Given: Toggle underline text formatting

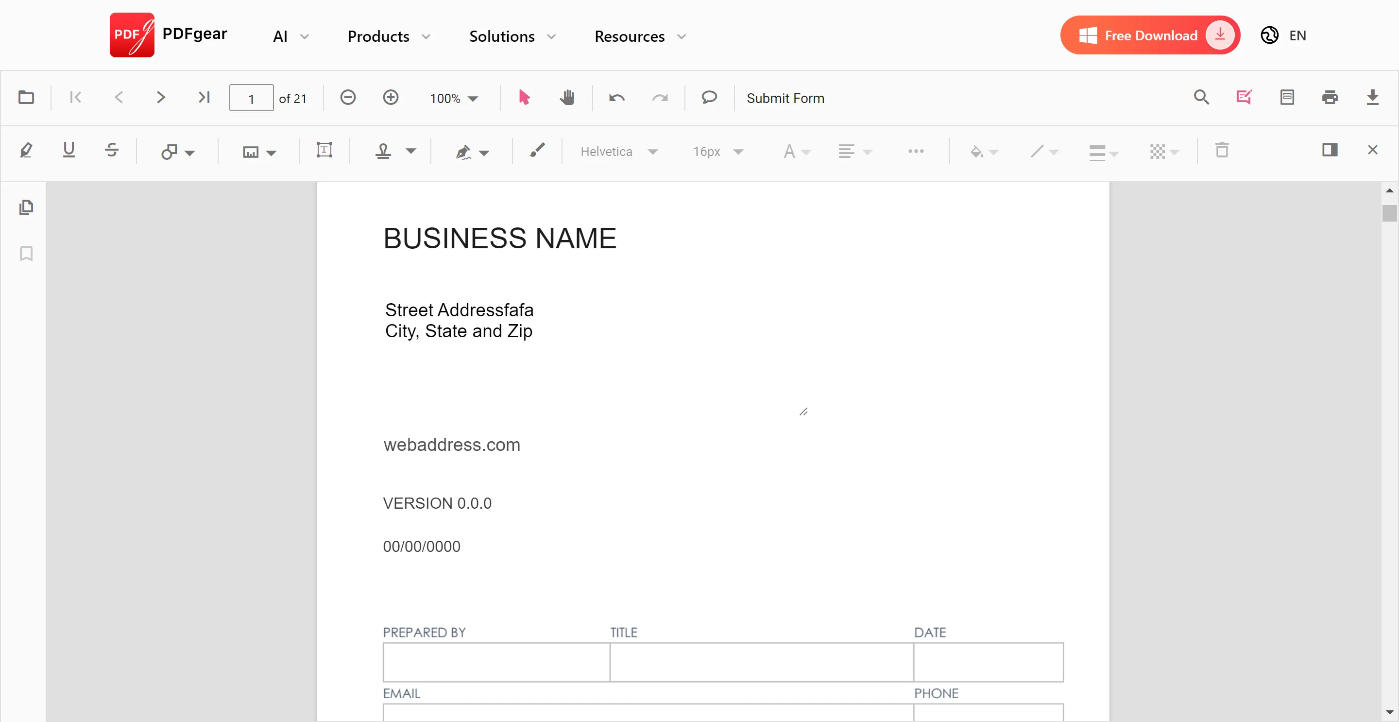Looking at the screenshot, I should [69, 151].
